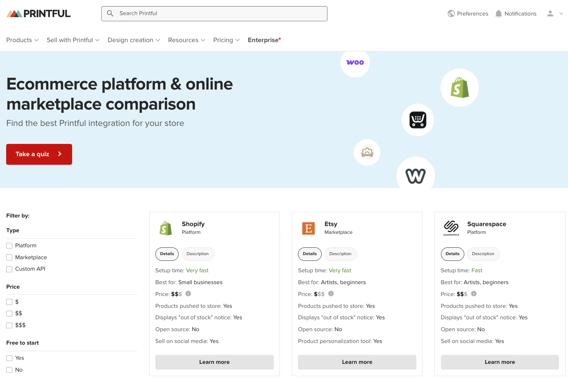Screen dimensions: 568x379
Task: Click the Squarespace card logo
Action: (451, 228)
